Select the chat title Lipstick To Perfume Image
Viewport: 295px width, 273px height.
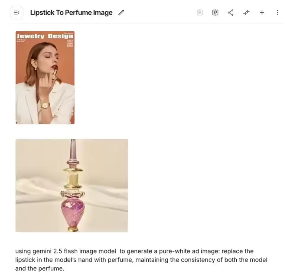coord(71,13)
